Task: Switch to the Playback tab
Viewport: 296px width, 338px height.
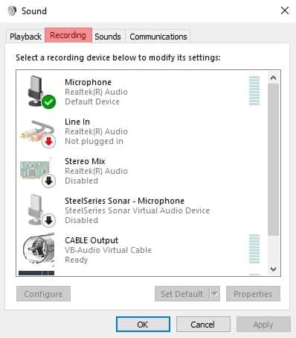Action: (x=25, y=37)
